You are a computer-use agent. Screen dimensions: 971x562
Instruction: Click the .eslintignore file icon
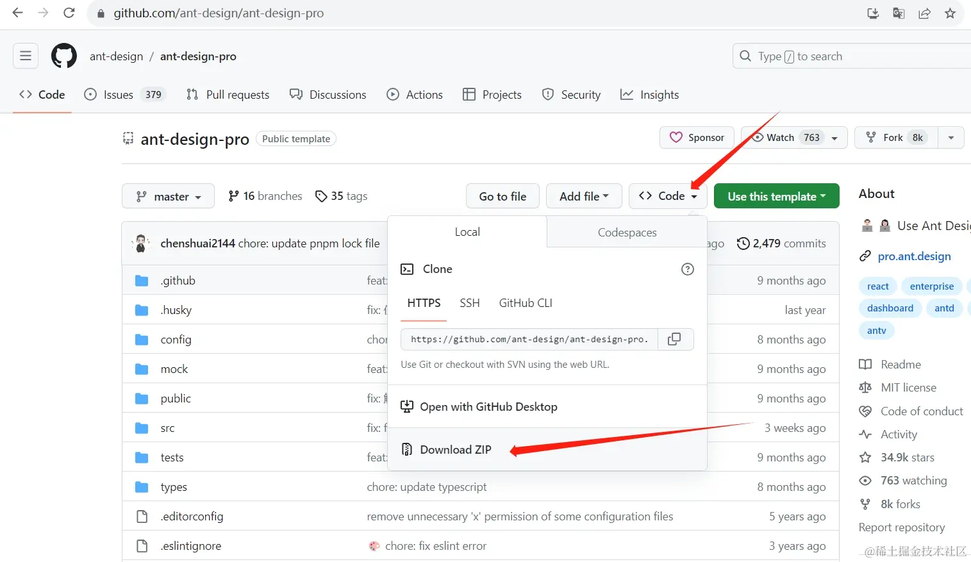coord(142,546)
